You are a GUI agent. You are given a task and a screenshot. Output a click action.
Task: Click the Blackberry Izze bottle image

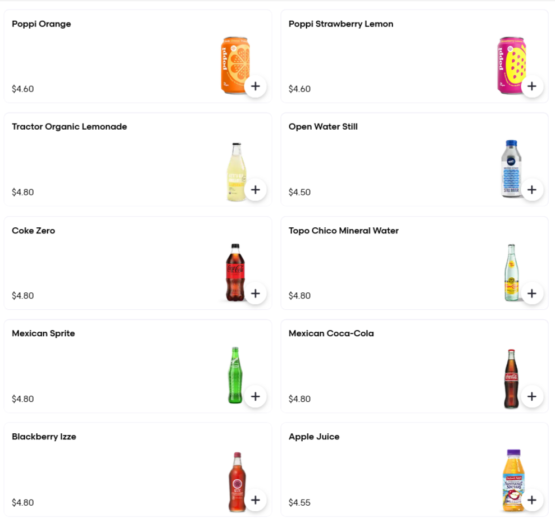237,482
